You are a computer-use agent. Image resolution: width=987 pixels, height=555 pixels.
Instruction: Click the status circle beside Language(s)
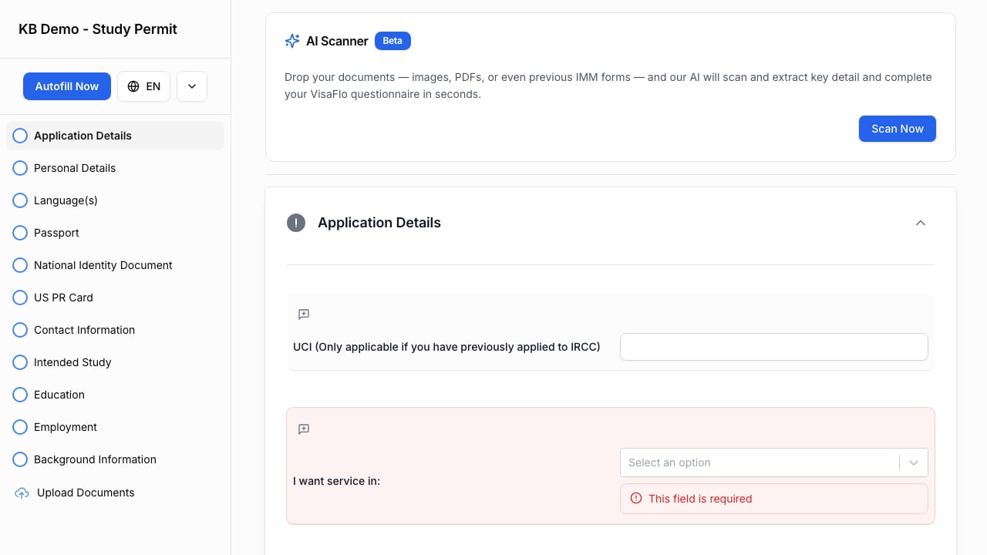pyautogui.click(x=20, y=200)
